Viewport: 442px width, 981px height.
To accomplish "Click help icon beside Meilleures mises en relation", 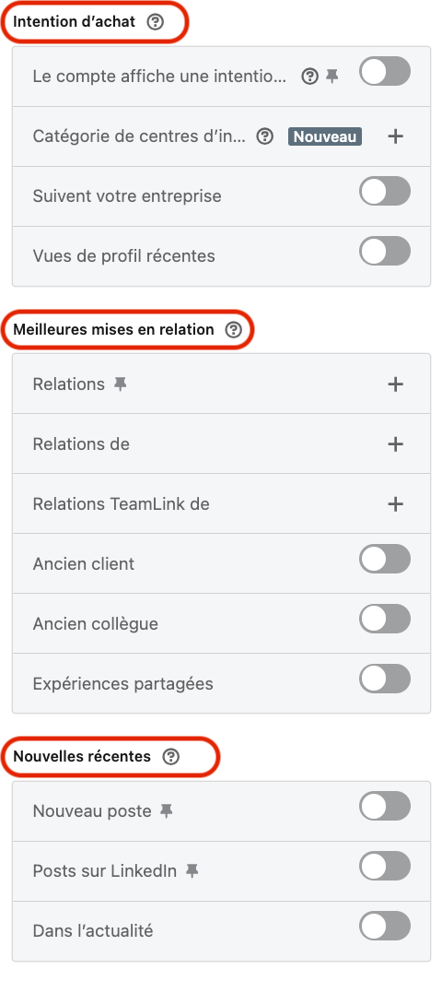I will [233, 330].
